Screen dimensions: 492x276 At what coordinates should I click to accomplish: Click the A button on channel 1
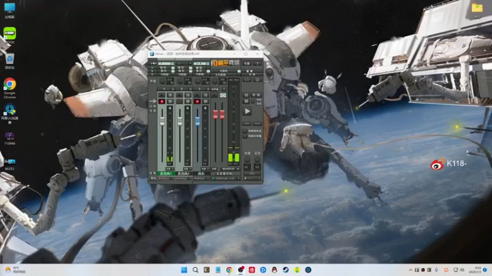pos(162,95)
